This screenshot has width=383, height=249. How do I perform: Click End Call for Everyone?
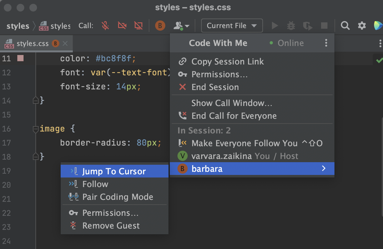[234, 116]
